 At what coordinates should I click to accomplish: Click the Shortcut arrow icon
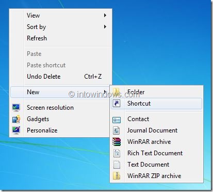117,104
